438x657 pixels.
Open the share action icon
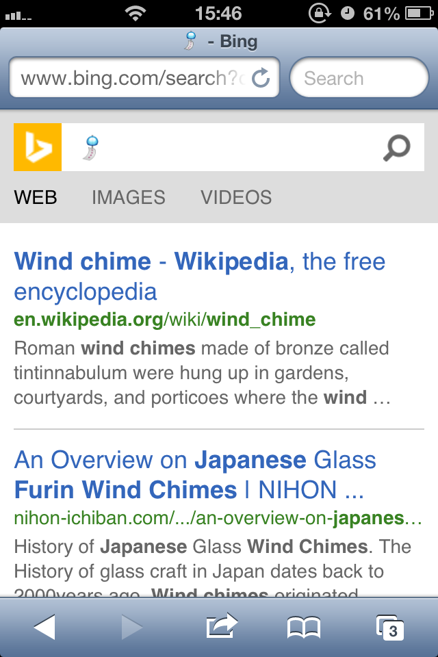click(x=221, y=626)
